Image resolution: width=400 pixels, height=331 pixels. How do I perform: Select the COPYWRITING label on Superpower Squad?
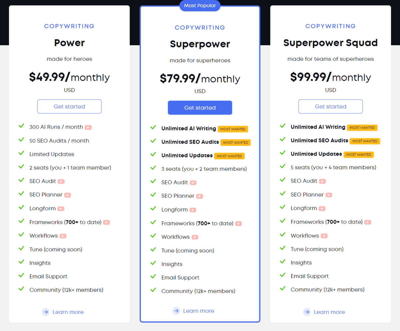pos(330,26)
